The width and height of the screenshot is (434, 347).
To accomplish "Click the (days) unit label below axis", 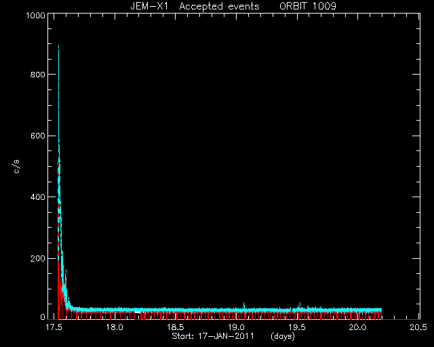I will click(x=283, y=336).
